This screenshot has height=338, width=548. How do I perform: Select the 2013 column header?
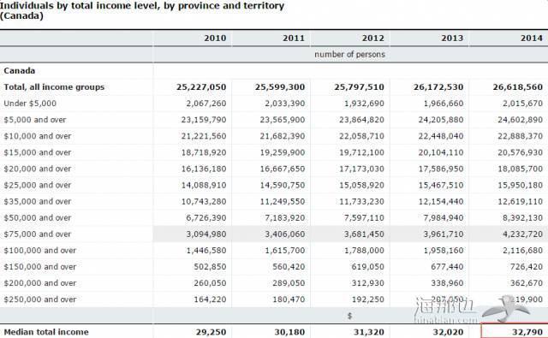point(452,38)
